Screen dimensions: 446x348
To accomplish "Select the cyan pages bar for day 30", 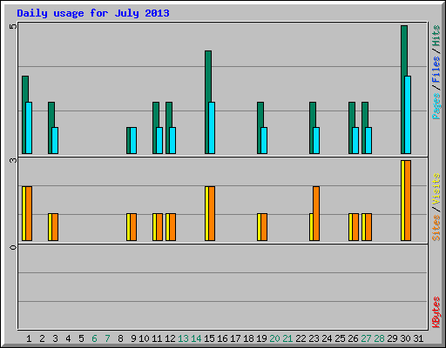I will [x=408, y=115].
